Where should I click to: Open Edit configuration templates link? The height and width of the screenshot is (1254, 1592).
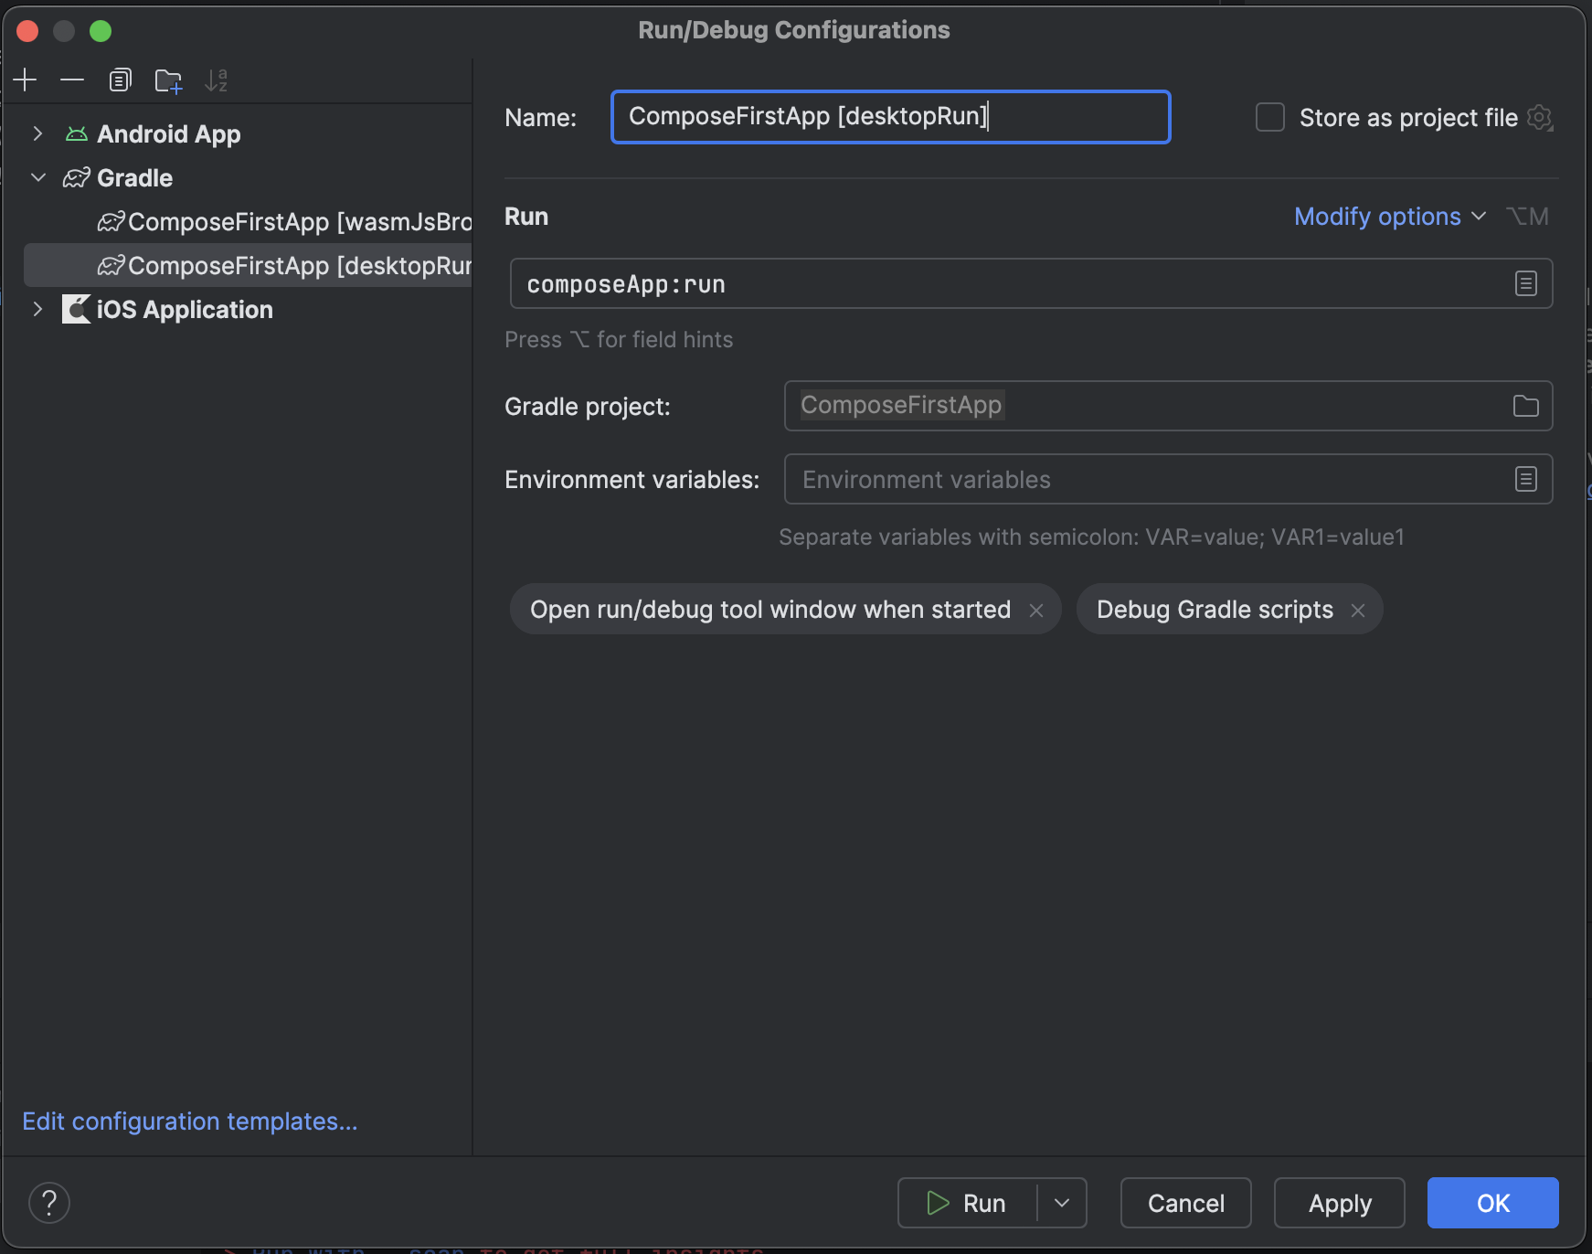pyautogui.click(x=190, y=1121)
